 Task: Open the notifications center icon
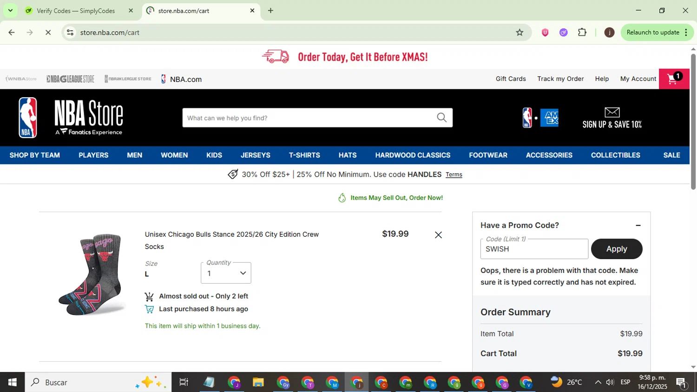tap(682, 383)
